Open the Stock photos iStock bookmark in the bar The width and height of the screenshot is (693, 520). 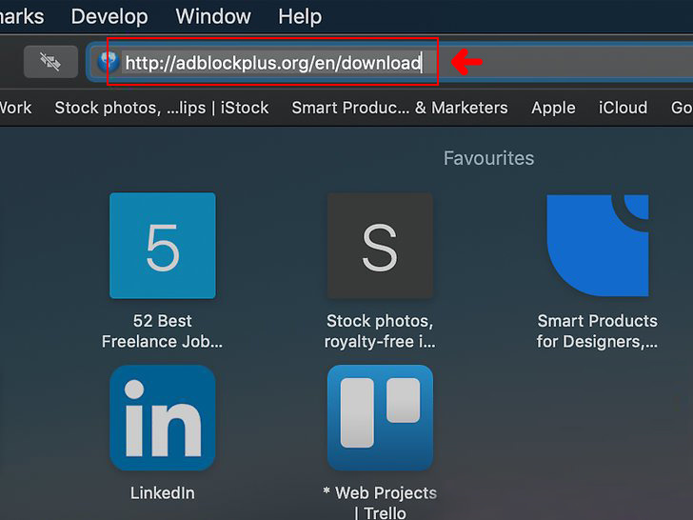[161, 108]
